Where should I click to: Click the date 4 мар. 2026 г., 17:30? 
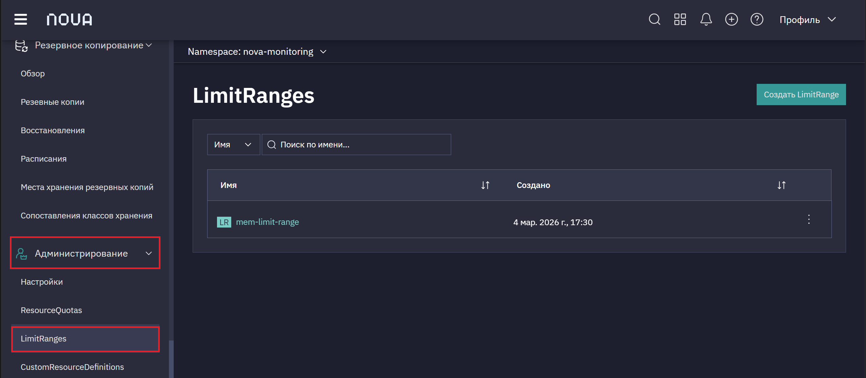click(553, 222)
